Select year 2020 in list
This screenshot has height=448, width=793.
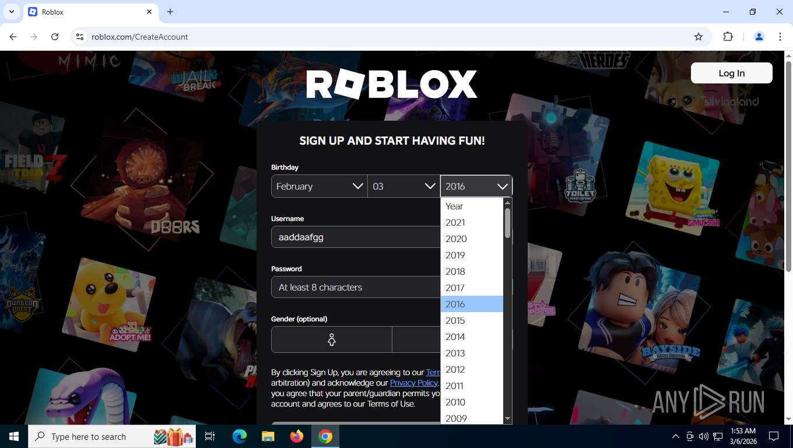pyautogui.click(x=472, y=239)
